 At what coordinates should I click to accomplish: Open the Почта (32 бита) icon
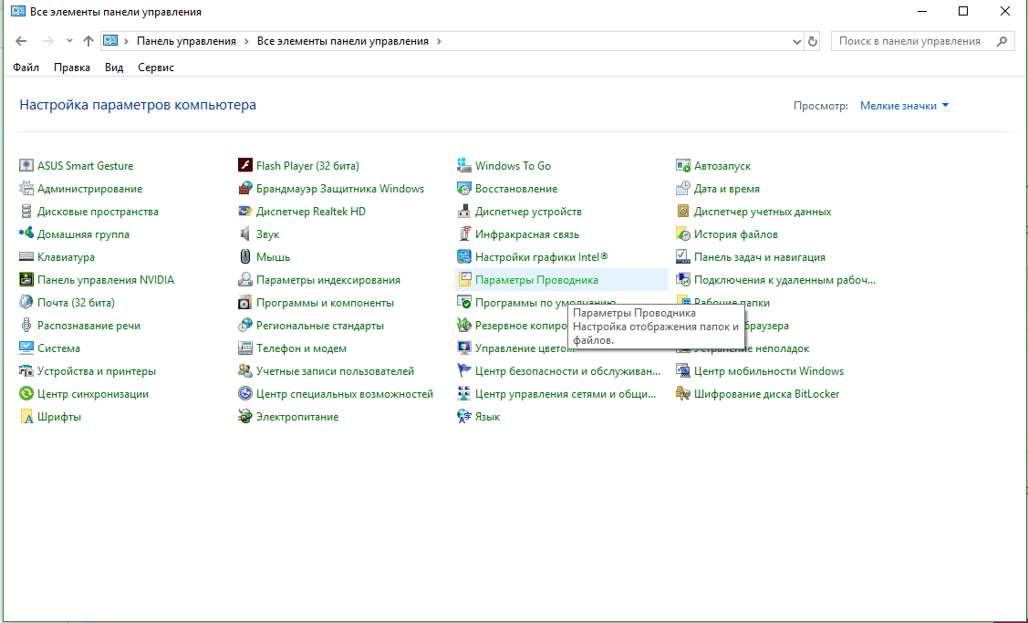click(26, 303)
